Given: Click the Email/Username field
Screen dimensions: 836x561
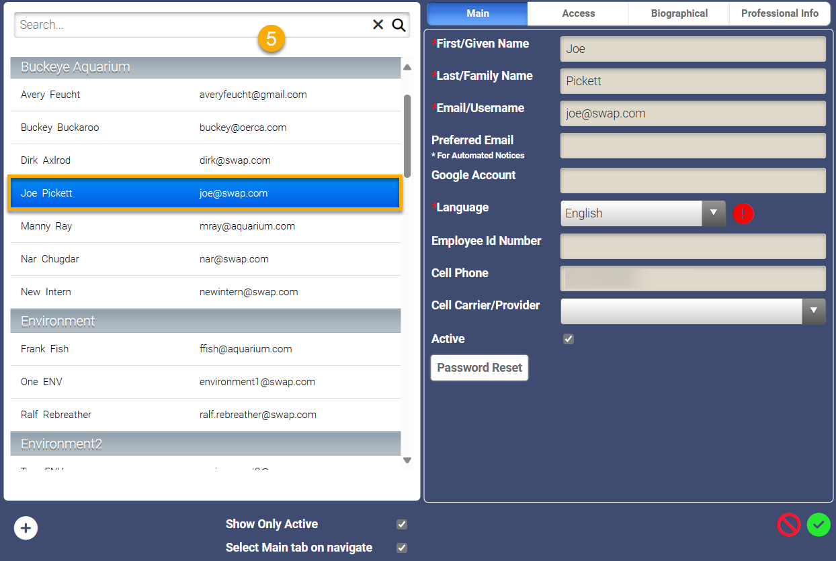Looking at the screenshot, I should pos(693,113).
